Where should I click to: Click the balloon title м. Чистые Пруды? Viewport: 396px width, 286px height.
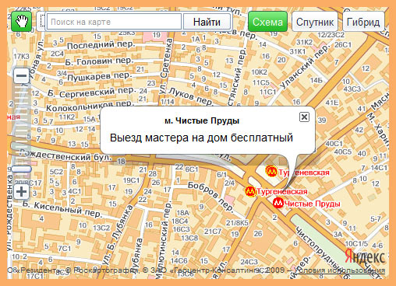point(202,120)
